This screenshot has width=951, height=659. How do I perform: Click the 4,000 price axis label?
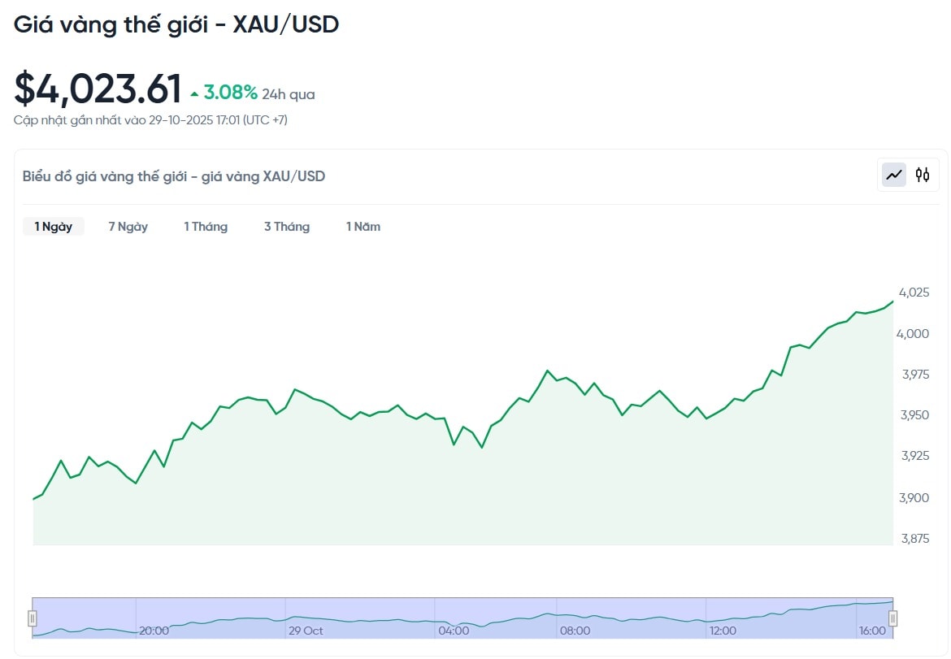click(x=913, y=333)
